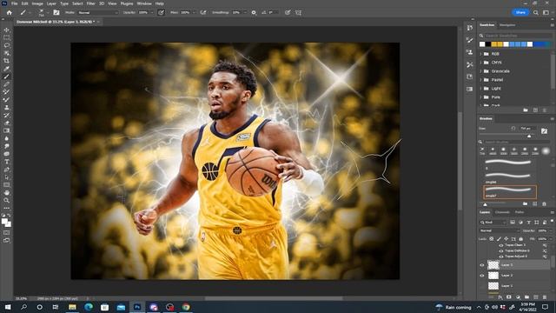The image size is (556, 313).
Task: Open the Clone Source icon in collapsed dock
Action: pos(469,52)
